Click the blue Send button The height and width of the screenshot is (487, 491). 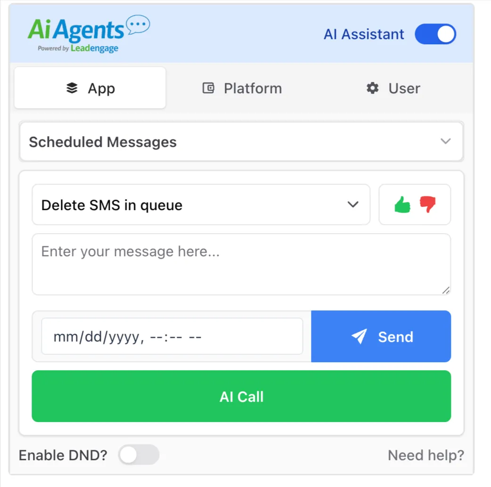(x=381, y=336)
